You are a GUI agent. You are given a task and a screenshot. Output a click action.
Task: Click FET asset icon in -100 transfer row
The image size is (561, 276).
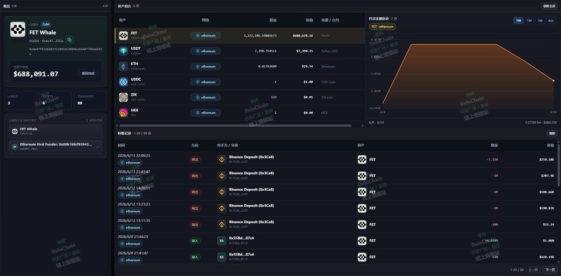(x=362, y=224)
